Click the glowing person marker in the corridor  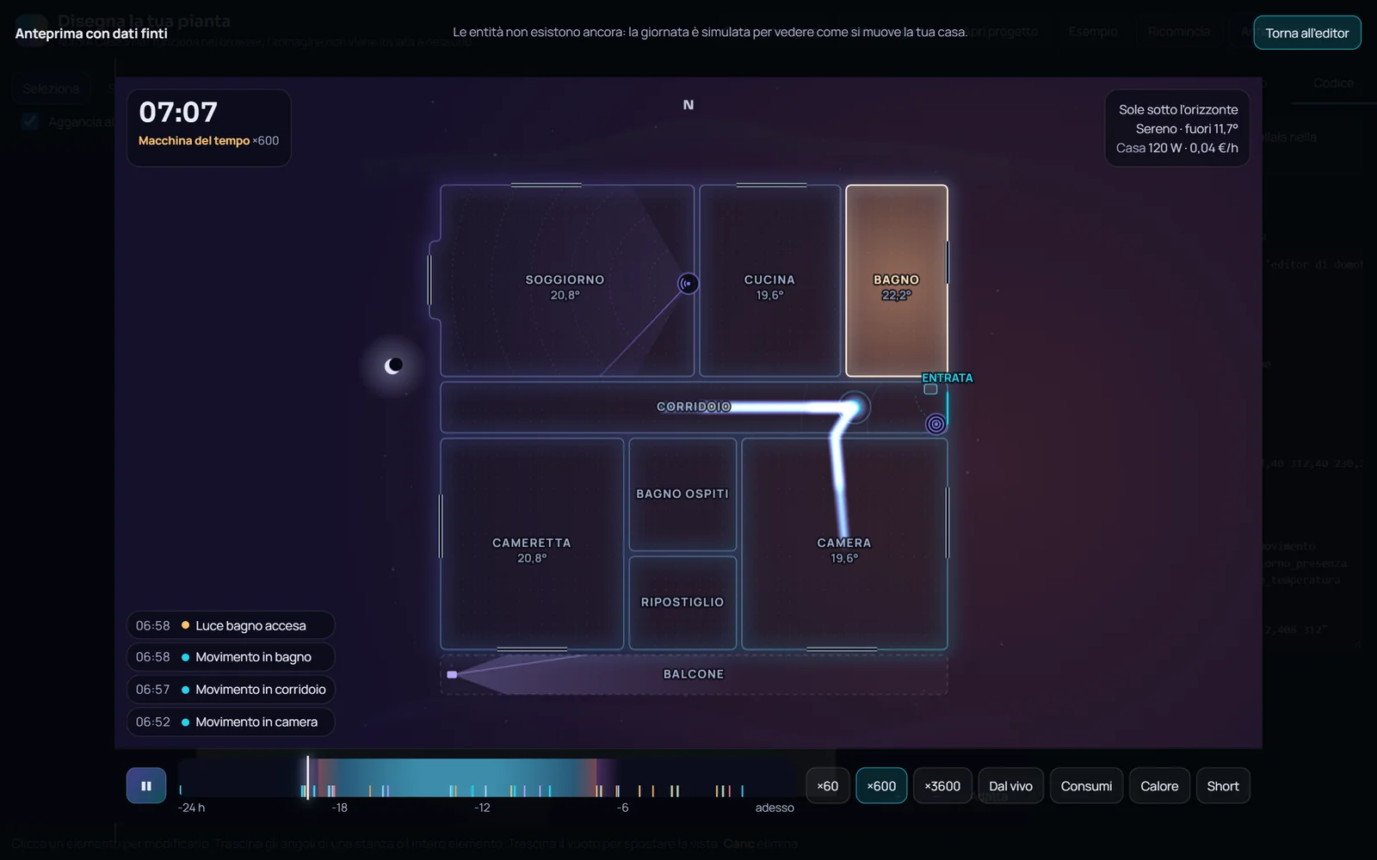pyautogui.click(x=854, y=407)
